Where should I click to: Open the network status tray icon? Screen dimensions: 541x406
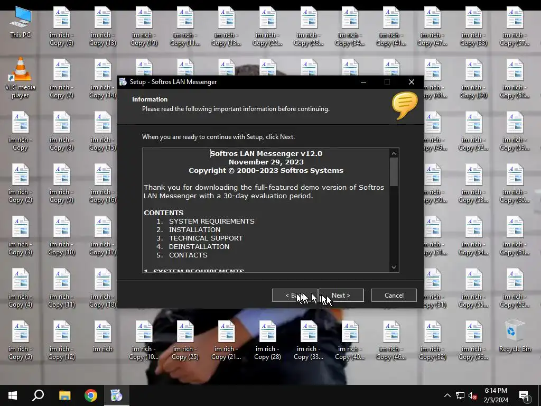460,395
